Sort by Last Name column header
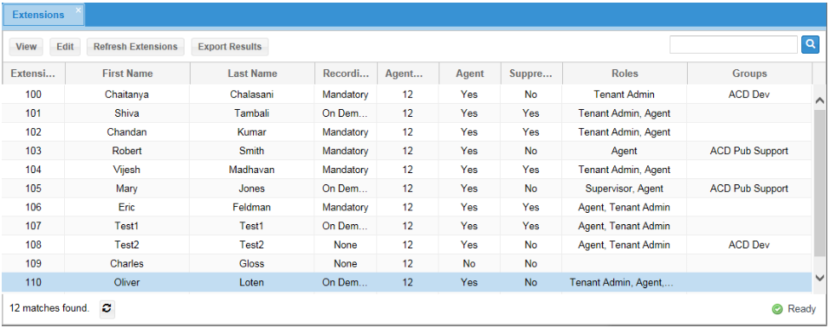This screenshot has width=829, height=328. pos(252,74)
